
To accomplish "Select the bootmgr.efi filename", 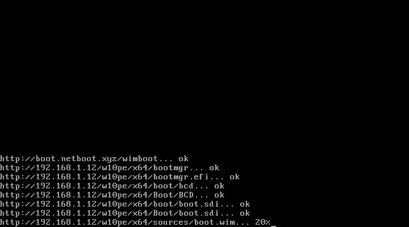I will click(x=181, y=177).
